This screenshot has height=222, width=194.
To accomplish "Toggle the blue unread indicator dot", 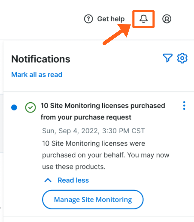I will click(x=14, y=108).
